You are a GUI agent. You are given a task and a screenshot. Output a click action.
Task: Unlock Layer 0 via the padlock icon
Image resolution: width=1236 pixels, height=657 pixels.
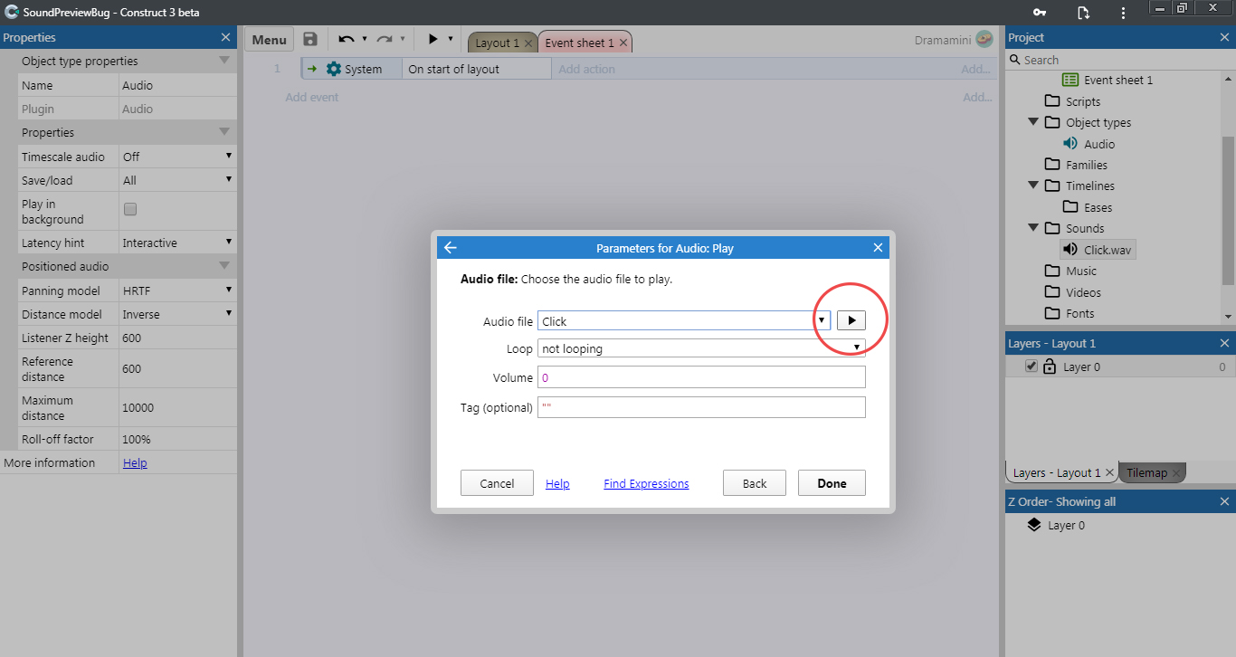click(x=1049, y=366)
